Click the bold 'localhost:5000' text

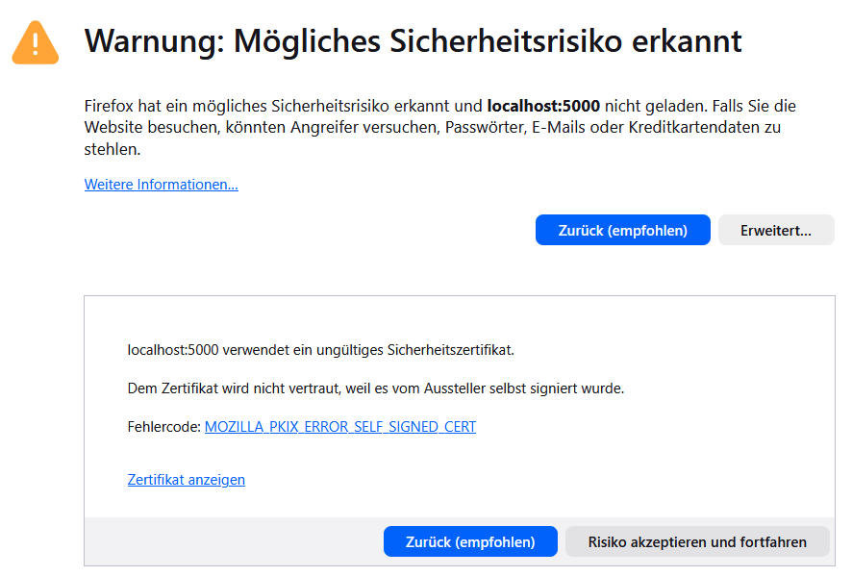(543, 106)
